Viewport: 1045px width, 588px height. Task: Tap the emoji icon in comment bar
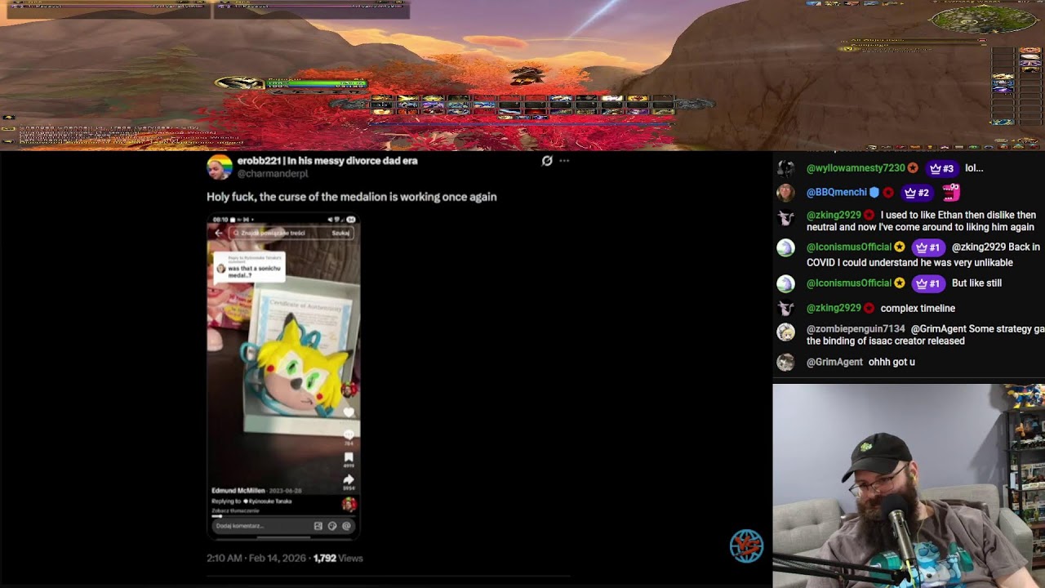point(332,526)
